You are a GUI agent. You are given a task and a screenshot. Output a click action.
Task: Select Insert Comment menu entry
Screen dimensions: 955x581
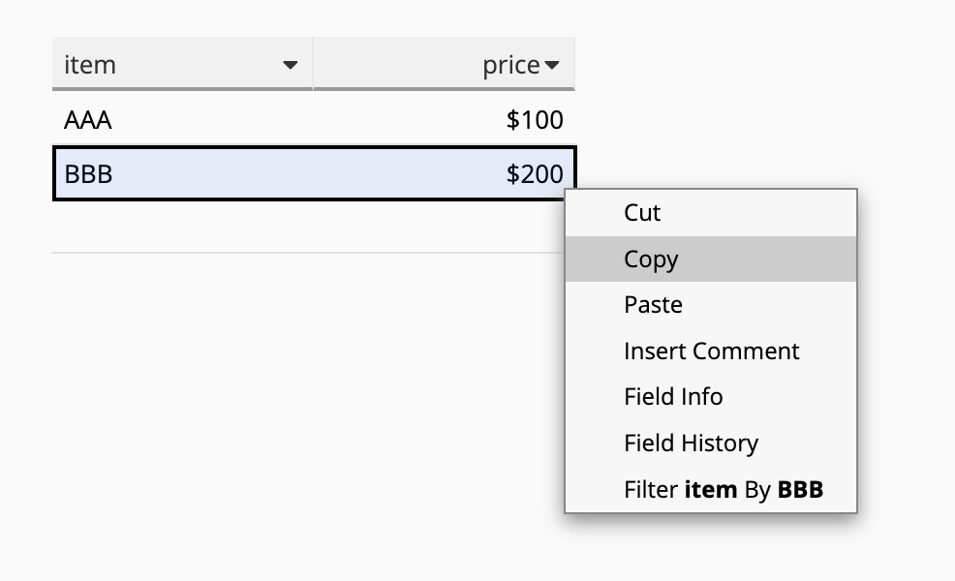(711, 351)
